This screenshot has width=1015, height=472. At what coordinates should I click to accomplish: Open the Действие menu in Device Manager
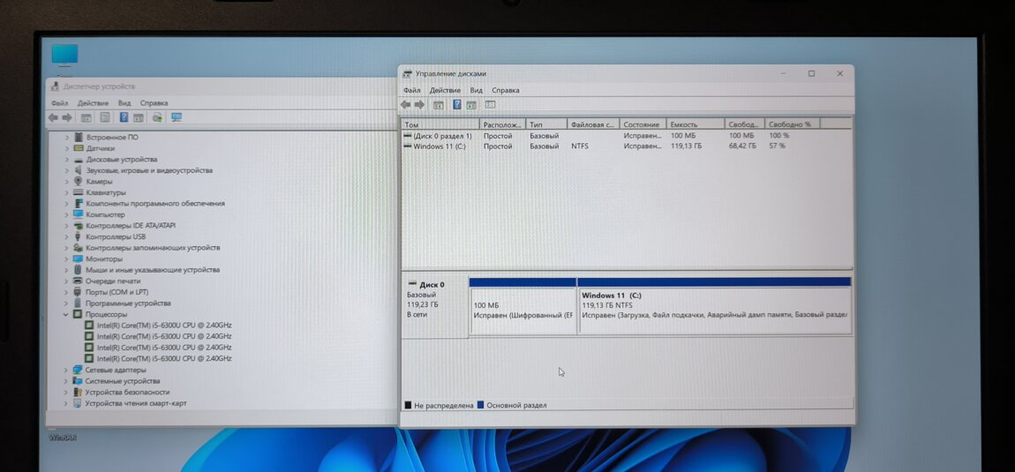point(93,103)
